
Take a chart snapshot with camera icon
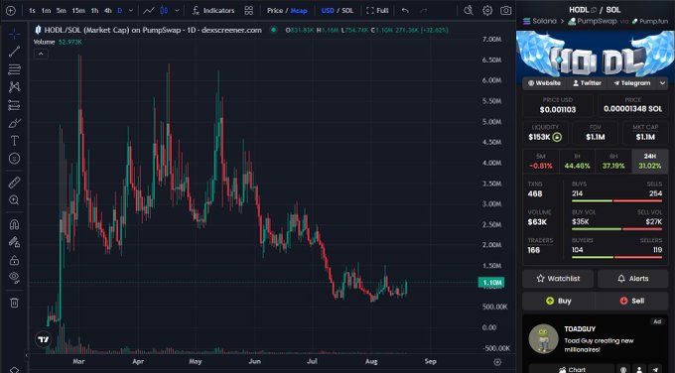(506, 10)
